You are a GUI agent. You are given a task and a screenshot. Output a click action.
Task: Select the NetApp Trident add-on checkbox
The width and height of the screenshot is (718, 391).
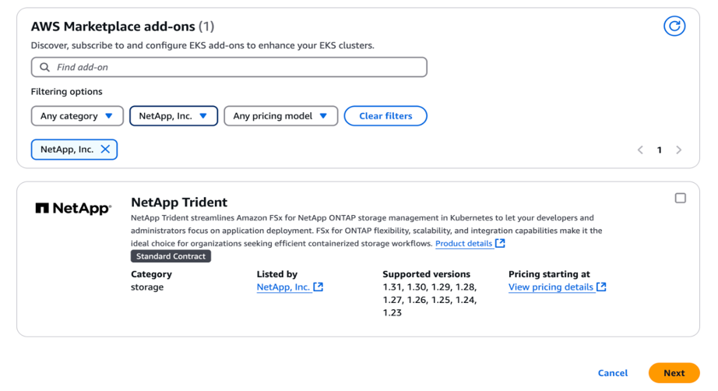(x=681, y=199)
